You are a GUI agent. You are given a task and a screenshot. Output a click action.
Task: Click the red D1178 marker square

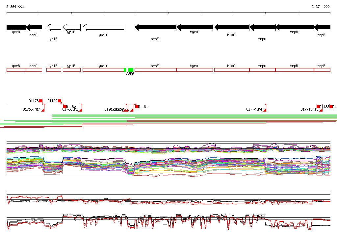pyautogui.click(x=41, y=101)
